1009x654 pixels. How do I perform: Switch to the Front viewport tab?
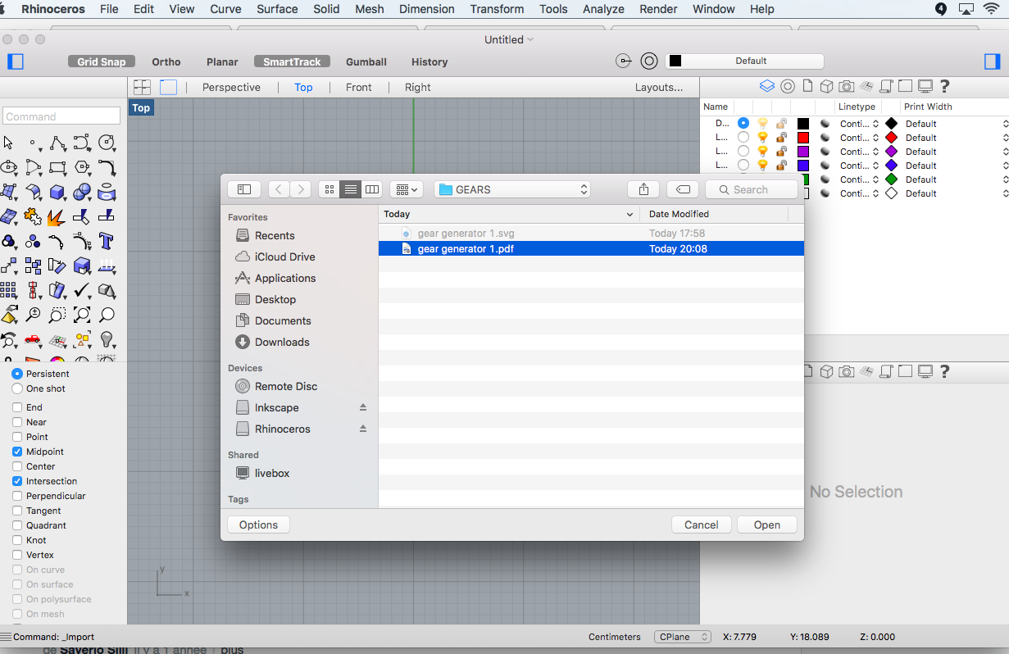point(358,87)
